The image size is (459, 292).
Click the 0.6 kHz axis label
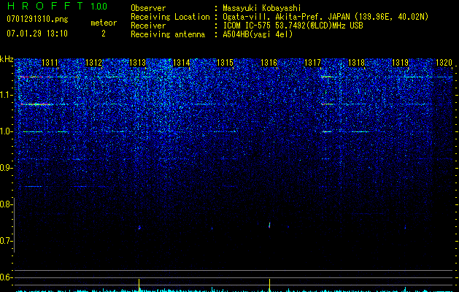click(6, 277)
